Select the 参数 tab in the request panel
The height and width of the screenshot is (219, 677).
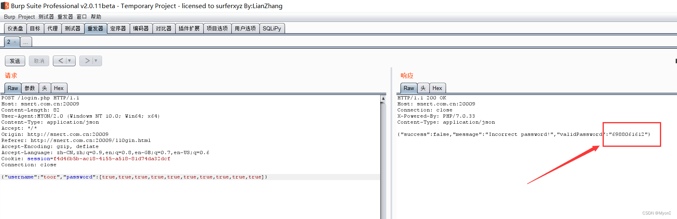click(30, 88)
